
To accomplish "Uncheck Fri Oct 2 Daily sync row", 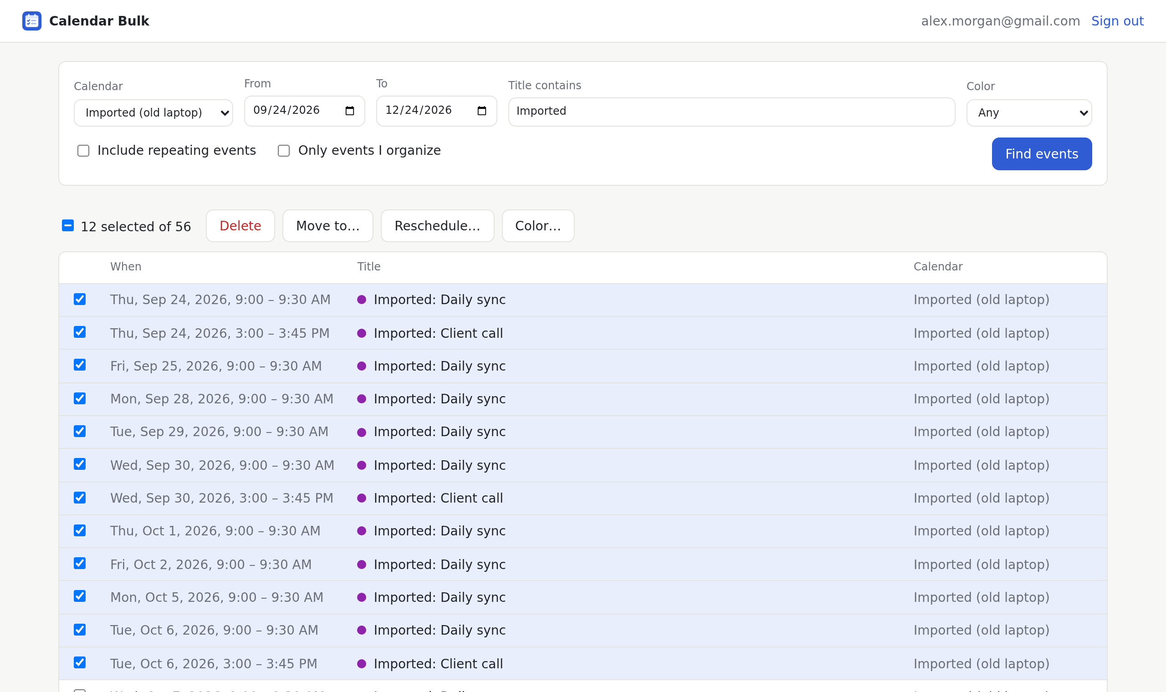I will pos(80,564).
